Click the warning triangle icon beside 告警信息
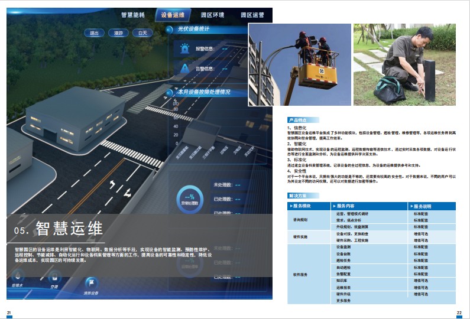The height and width of the screenshot is (319, 470). 183,69
